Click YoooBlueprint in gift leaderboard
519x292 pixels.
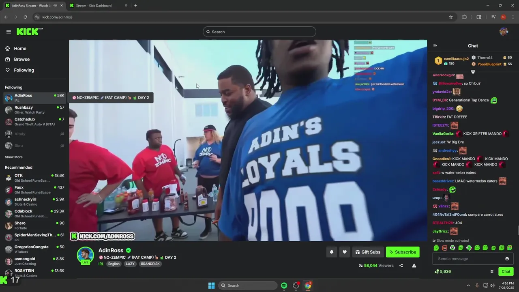pos(489,64)
